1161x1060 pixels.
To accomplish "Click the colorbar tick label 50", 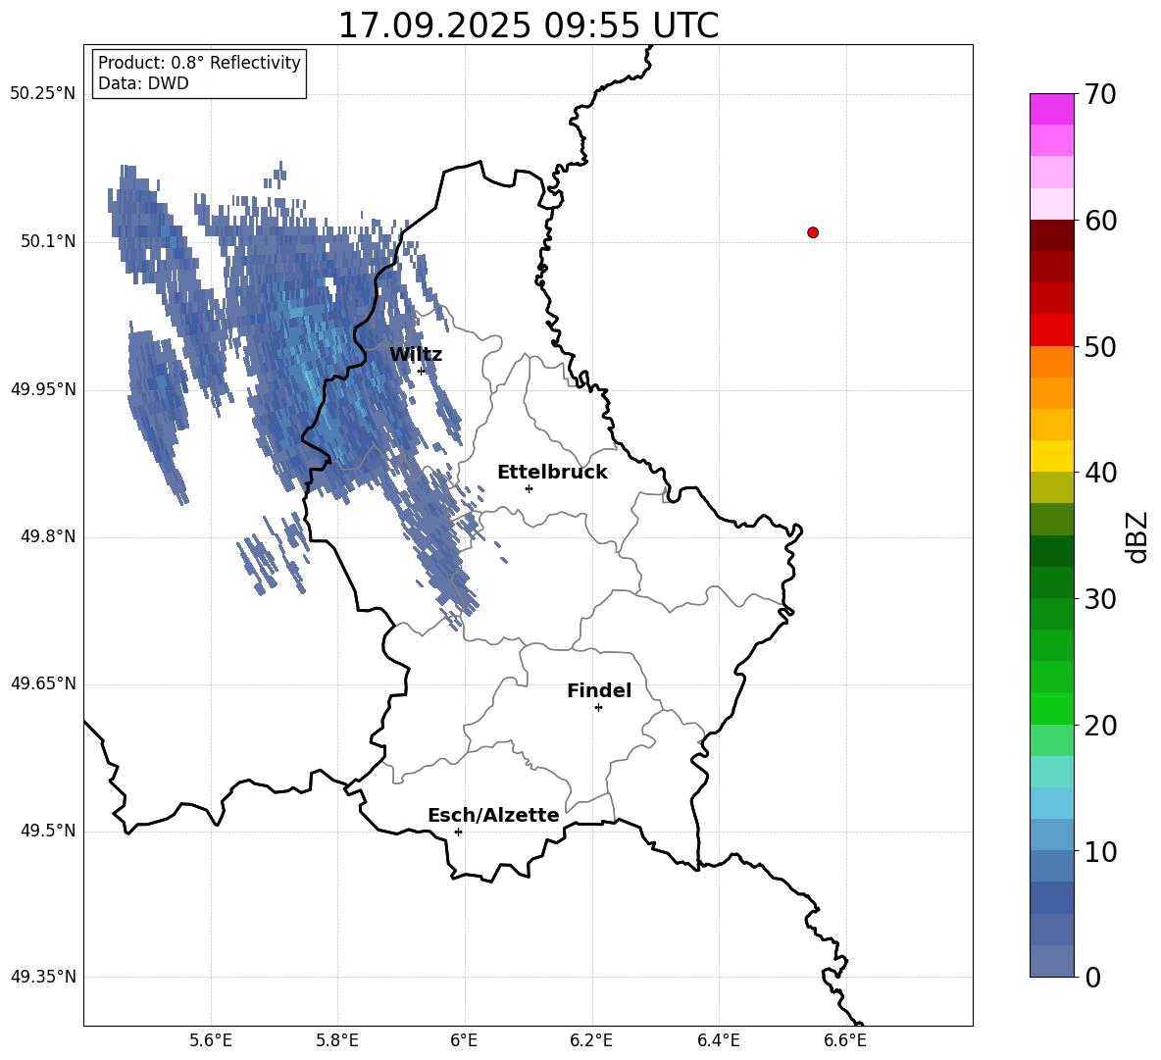I will point(1100,347).
